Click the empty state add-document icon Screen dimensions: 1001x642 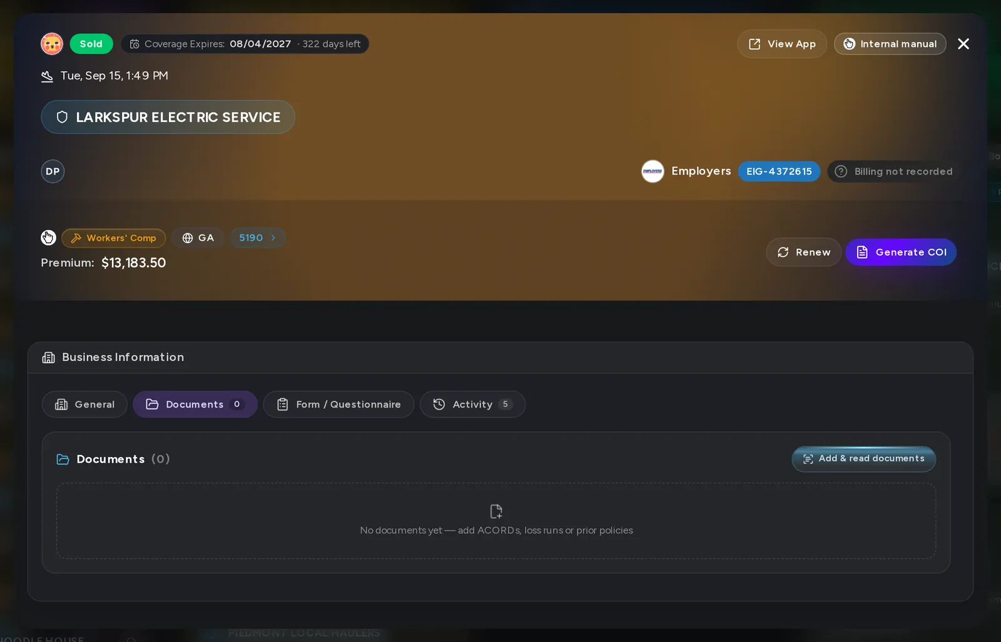click(496, 511)
